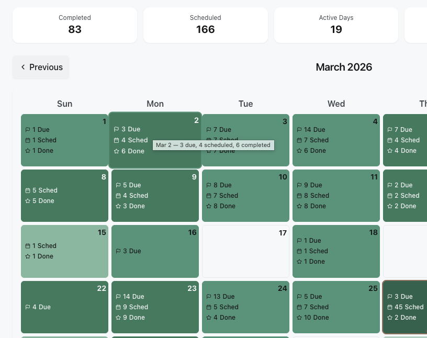The height and width of the screenshot is (338, 427).
Task: Toggle completion status on March 18 cell
Action: 336,252
